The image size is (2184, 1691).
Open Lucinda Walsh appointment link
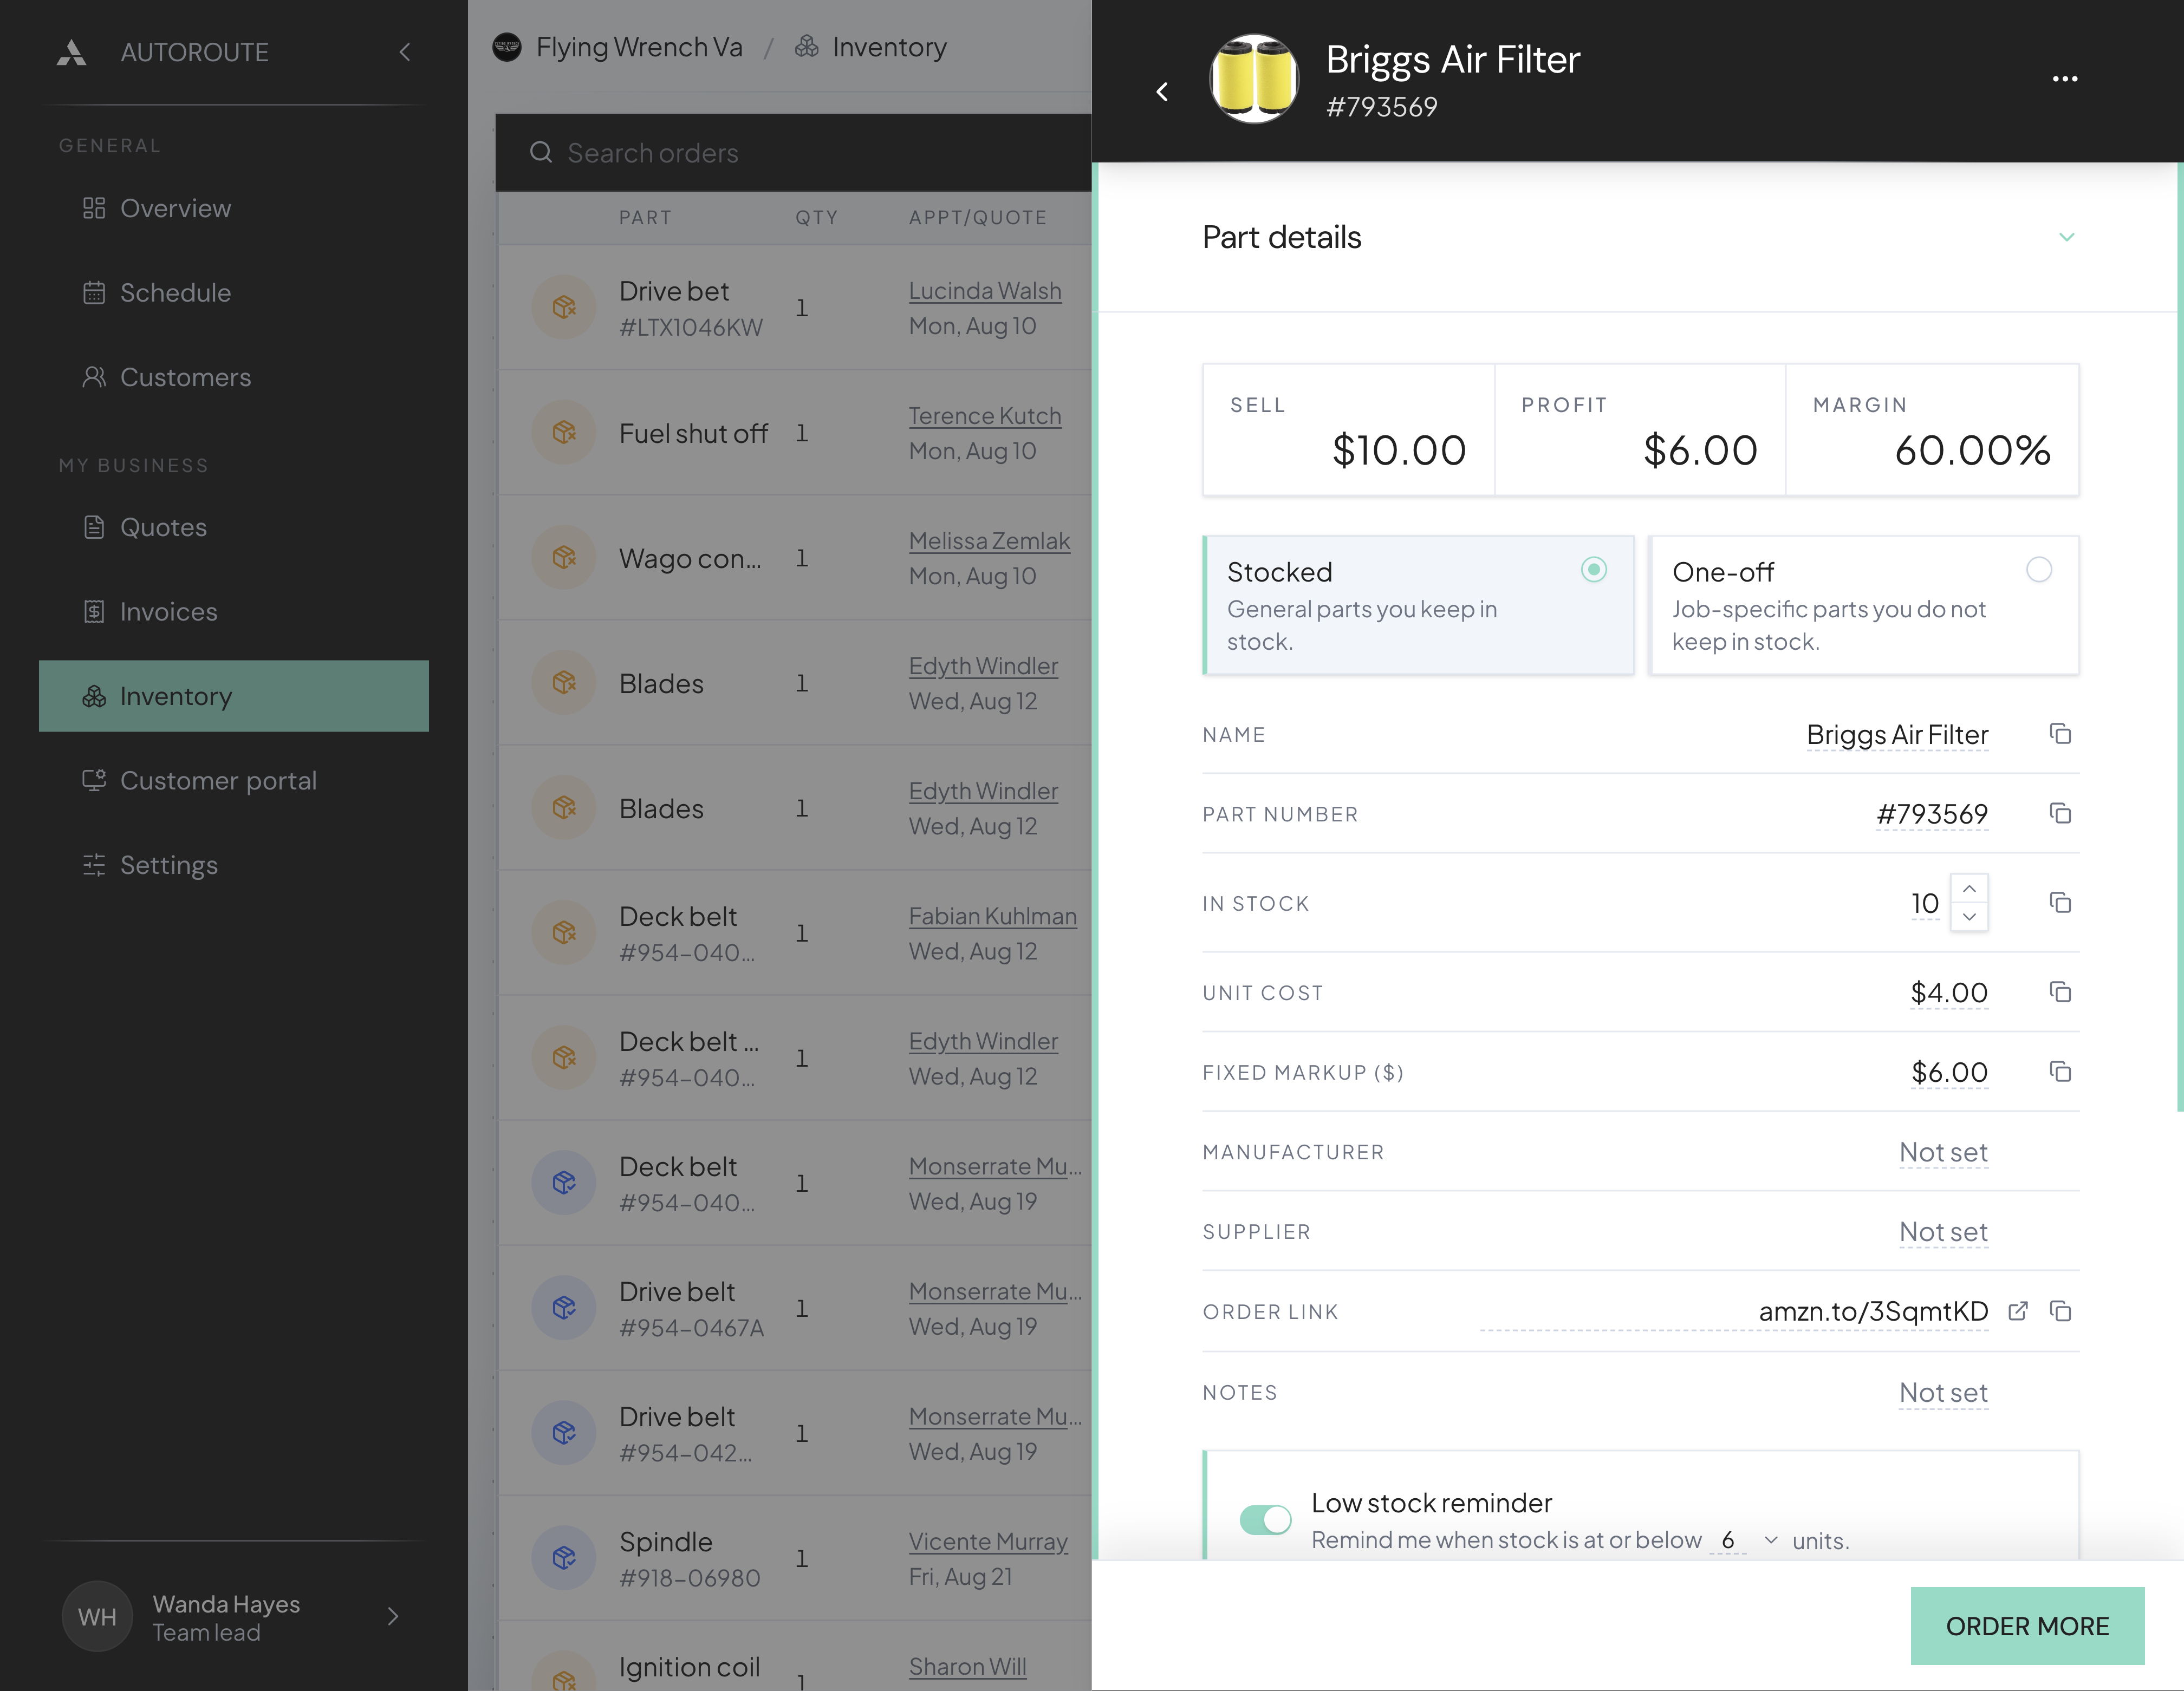(x=985, y=291)
